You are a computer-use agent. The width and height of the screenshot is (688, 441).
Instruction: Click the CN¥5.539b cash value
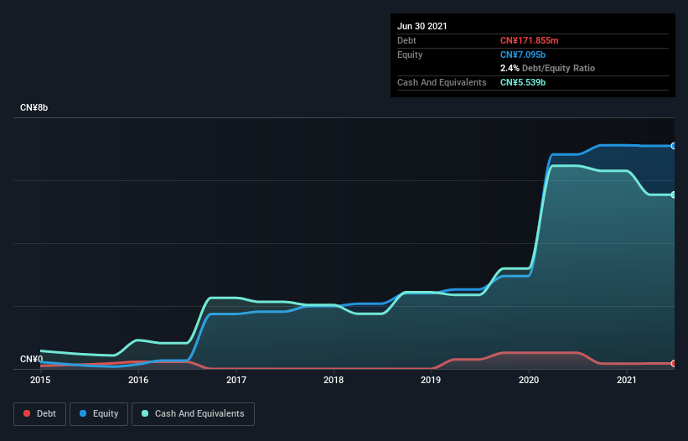[x=523, y=82]
